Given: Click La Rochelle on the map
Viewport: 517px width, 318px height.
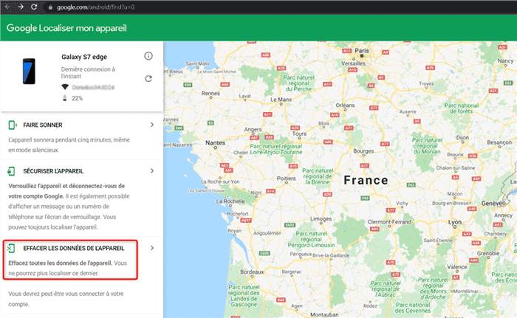Looking at the screenshot, I should click(230, 201).
